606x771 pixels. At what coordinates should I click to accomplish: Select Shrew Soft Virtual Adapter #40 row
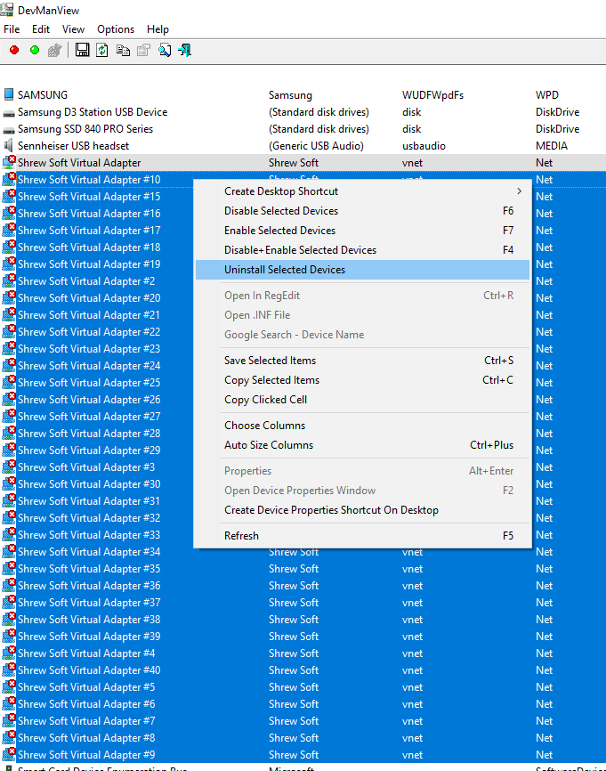click(89, 670)
